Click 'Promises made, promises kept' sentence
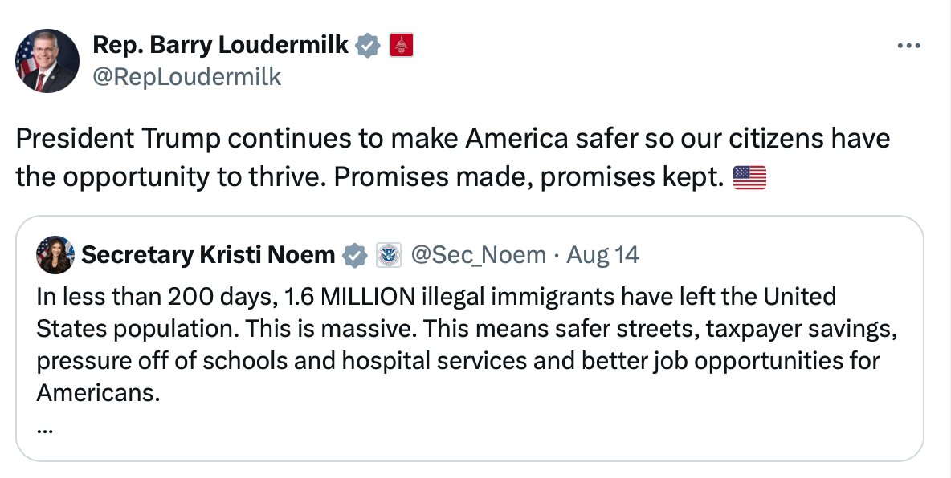Viewport: 951px width, 478px height. point(529,177)
